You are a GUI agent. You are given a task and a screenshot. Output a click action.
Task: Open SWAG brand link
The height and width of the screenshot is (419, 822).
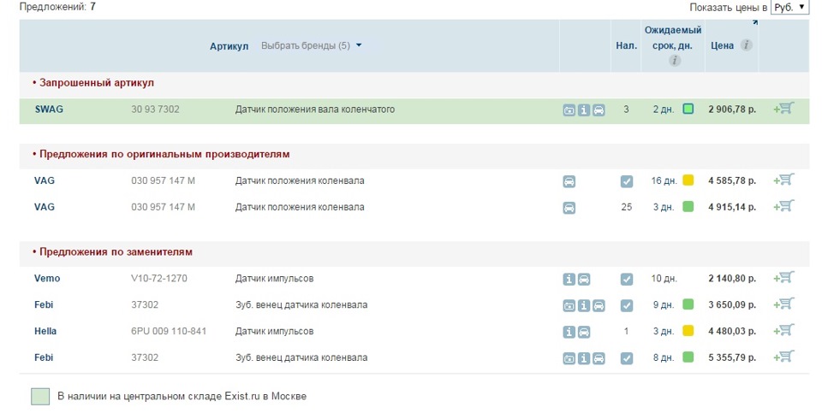pyautogui.click(x=49, y=109)
